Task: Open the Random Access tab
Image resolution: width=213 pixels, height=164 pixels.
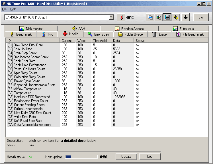Action: point(129,29)
